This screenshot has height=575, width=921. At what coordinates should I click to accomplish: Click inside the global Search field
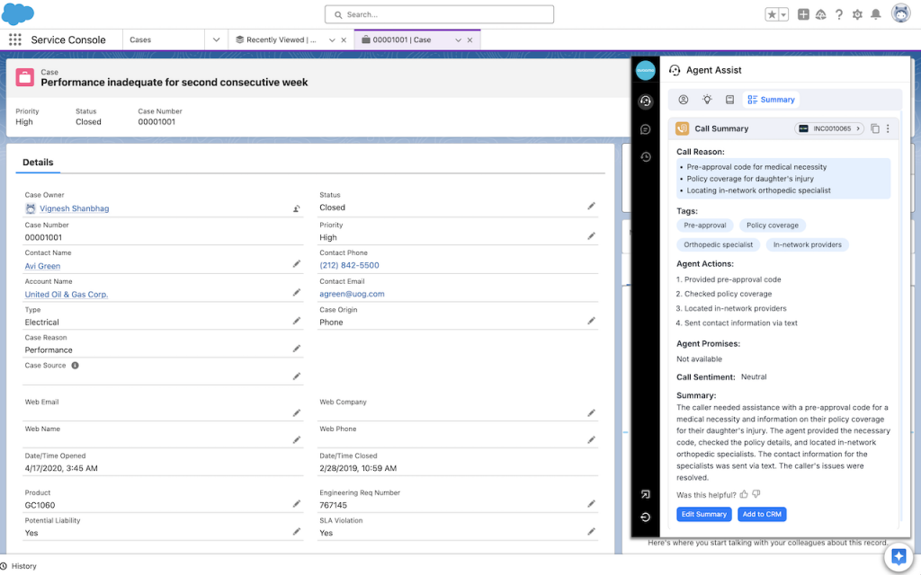(x=439, y=14)
